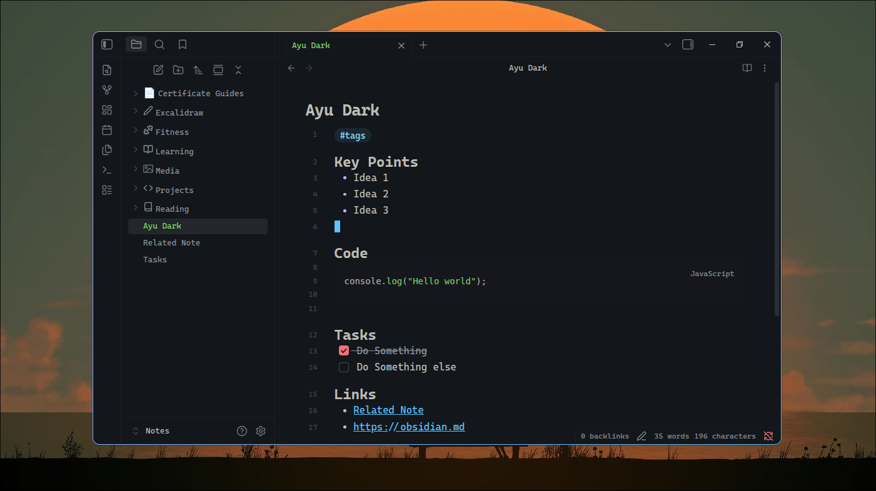Click the 35 words 196 characters counter

coord(705,436)
